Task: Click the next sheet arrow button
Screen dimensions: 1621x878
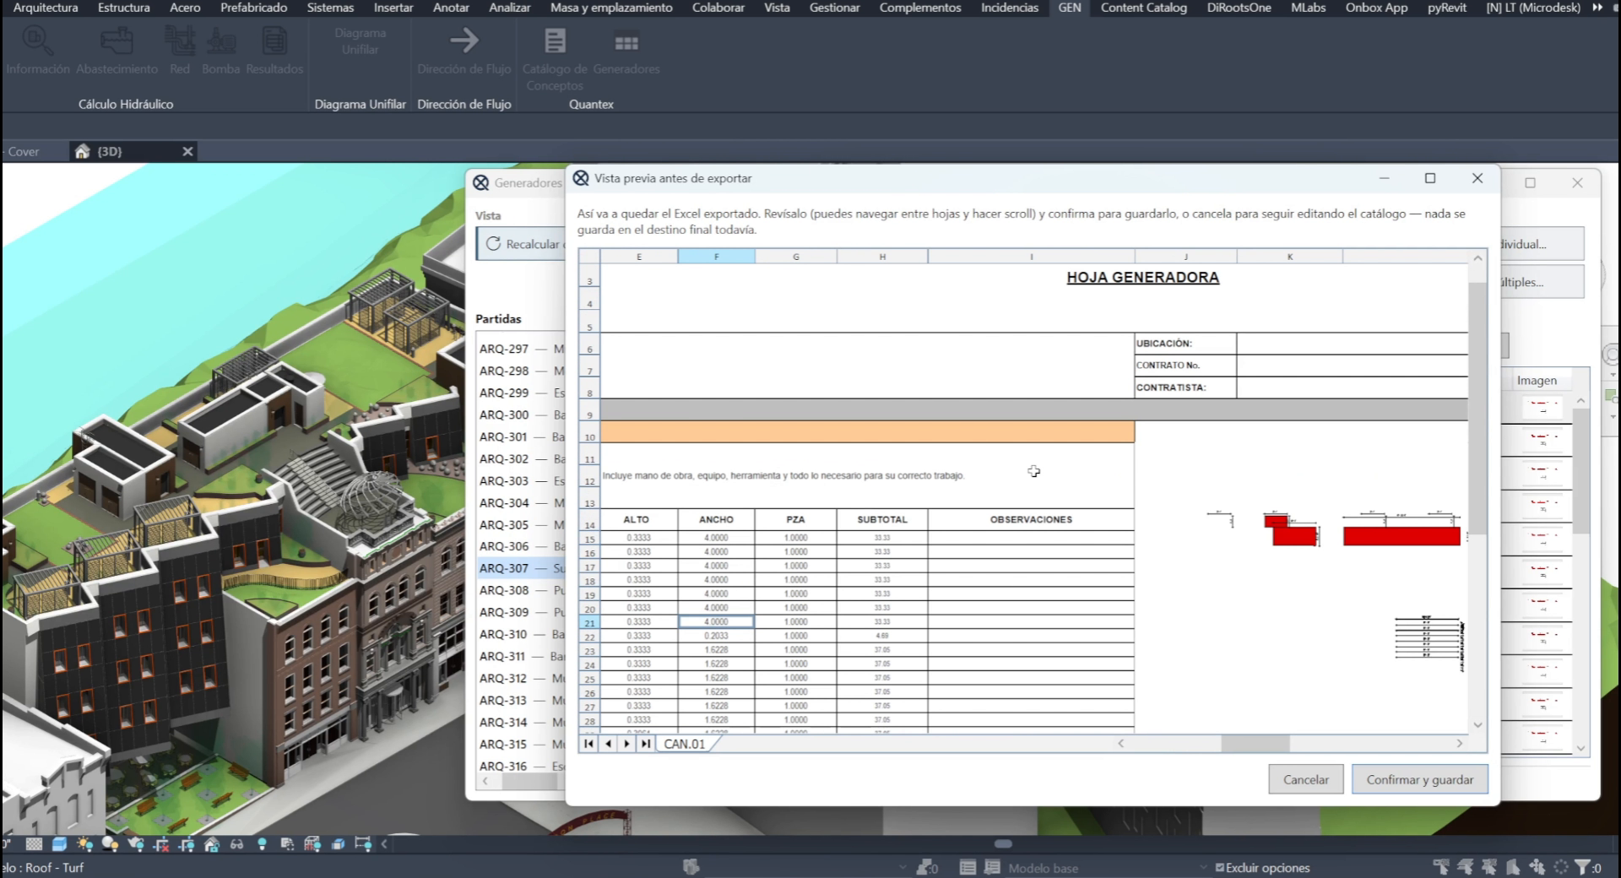Action: 626,744
